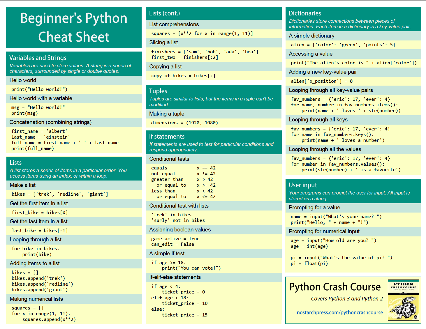Image resolution: width=426 pixels, height=329 pixels.
Task: Click the Looping through all keys subheading
Action: click(318, 119)
